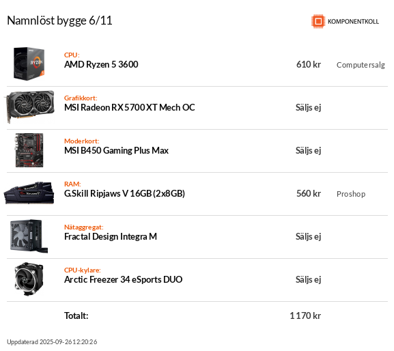Open the AMD Ryzen 5 3600 product name
Screen dimensions: 394x351
tap(101, 65)
